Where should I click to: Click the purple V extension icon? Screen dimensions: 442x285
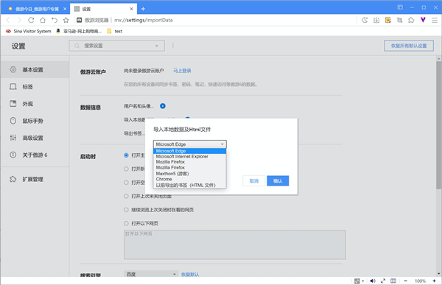423,20
